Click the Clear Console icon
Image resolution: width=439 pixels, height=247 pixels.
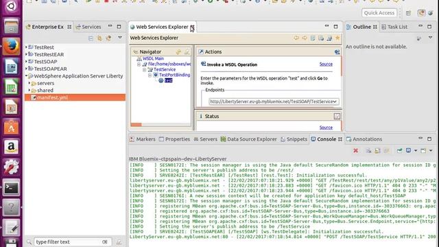pos(369,151)
